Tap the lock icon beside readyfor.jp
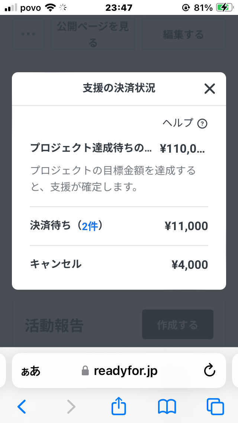 click(86, 371)
